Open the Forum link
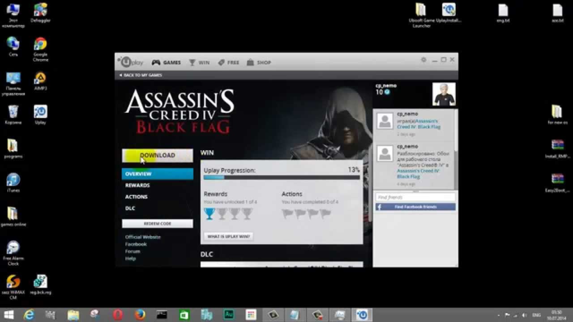 point(133,251)
